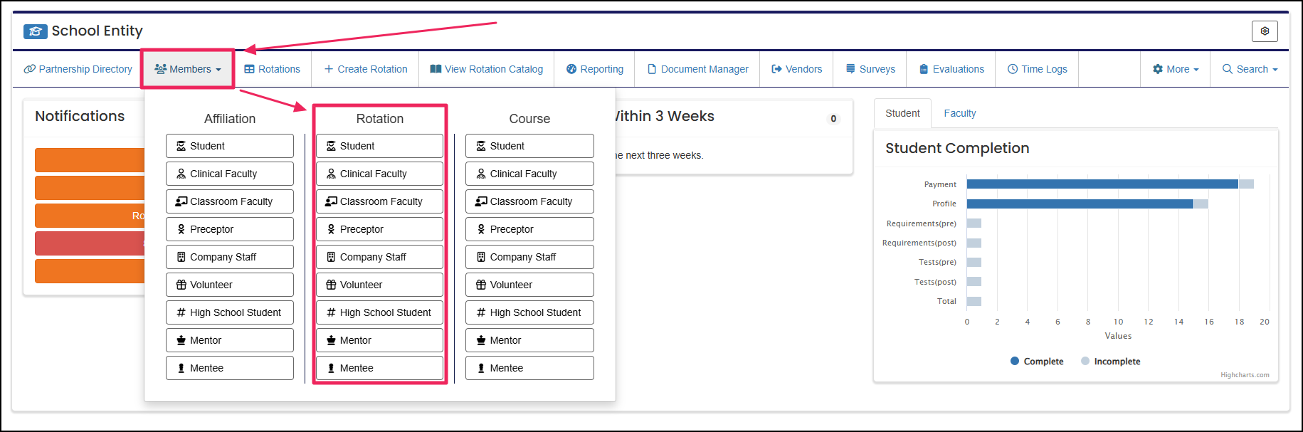
Task: Open the Surveys page
Action: pyautogui.click(x=870, y=69)
